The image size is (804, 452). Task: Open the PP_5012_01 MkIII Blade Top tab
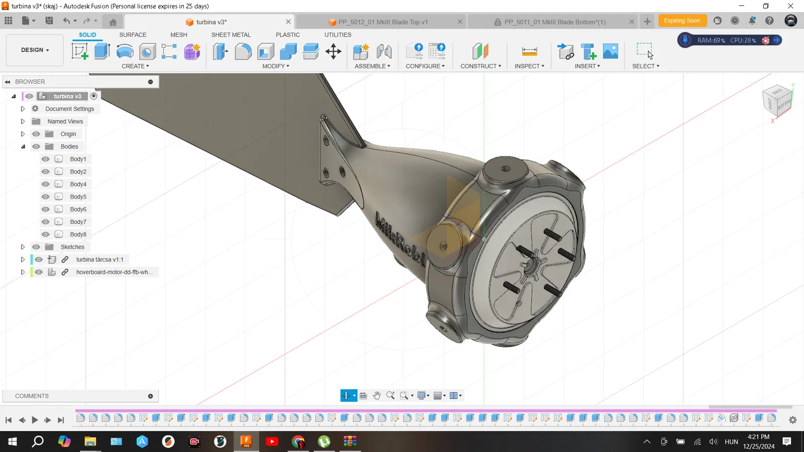[382, 22]
